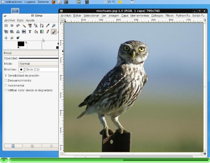Select the Text tool
The image size is (210, 163).
30,31
